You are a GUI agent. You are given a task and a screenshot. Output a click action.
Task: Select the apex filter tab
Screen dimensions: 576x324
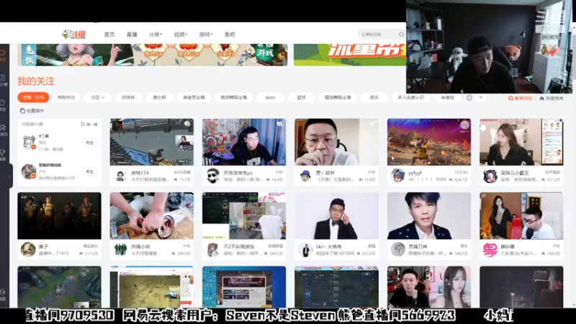coord(270,97)
